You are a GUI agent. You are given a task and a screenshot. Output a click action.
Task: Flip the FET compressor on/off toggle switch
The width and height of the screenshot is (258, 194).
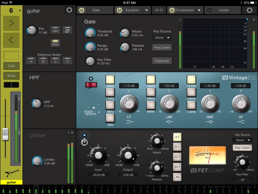(84, 142)
